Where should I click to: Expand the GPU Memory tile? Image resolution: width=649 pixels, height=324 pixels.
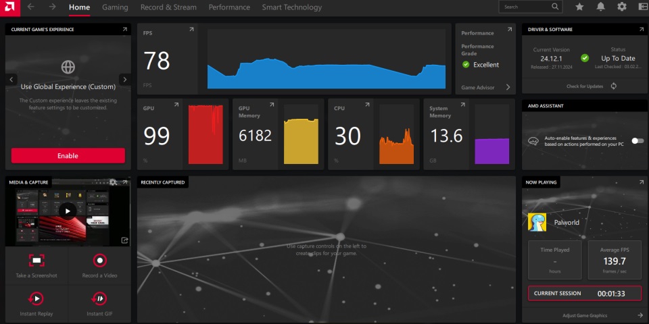tap(272, 105)
